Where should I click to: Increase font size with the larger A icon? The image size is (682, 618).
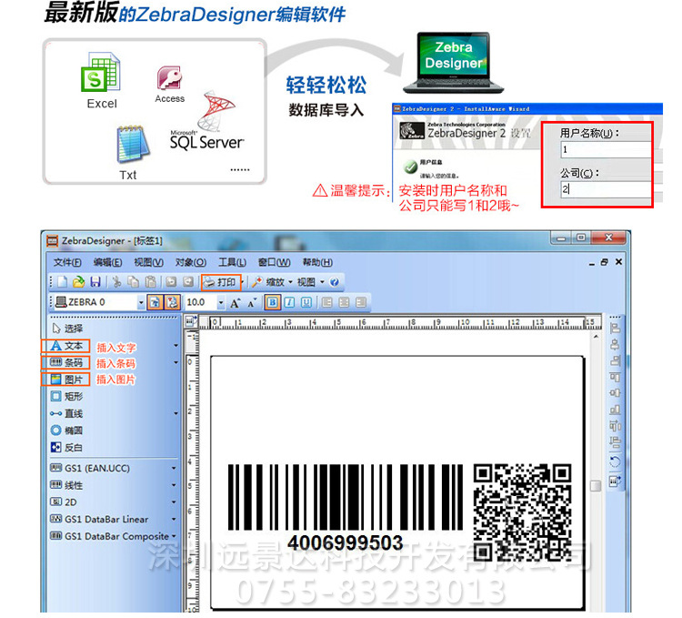pos(236,303)
